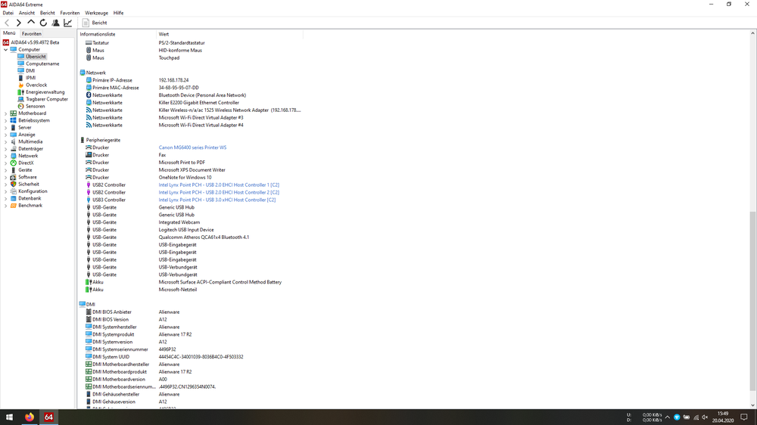Image resolution: width=757 pixels, height=425 pixels.
Task: Open the Ansicht menu
Action: coord(26,13)
